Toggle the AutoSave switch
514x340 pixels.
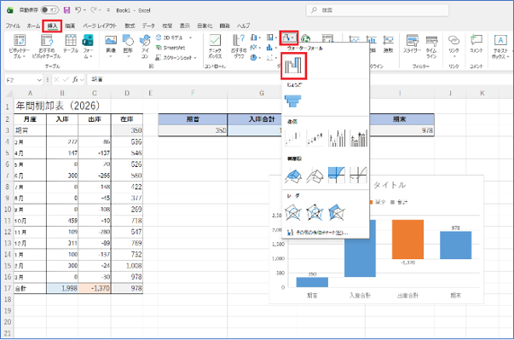(49, 10)
